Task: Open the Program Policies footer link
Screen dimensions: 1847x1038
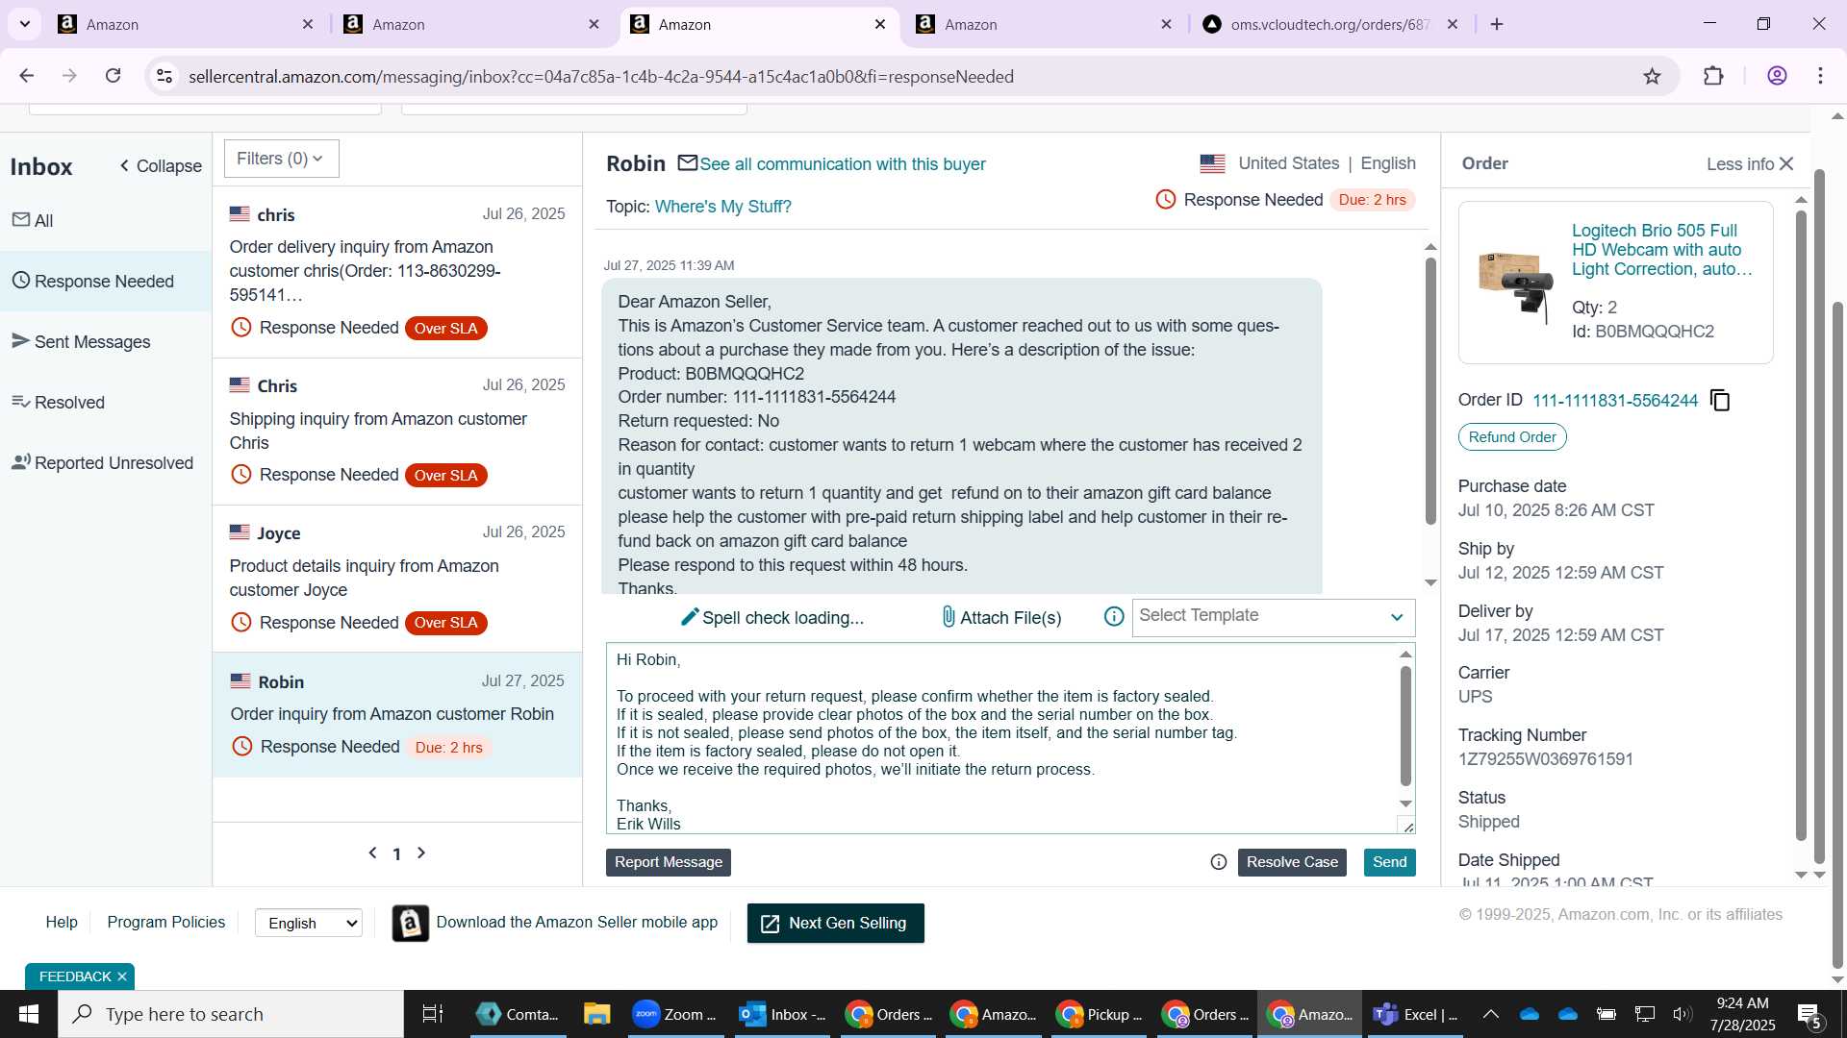Action: click(165, 922)
